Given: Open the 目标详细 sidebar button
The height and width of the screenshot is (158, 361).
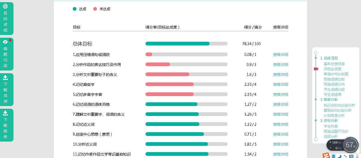Looking at the screenshot, I should (5, 18).
